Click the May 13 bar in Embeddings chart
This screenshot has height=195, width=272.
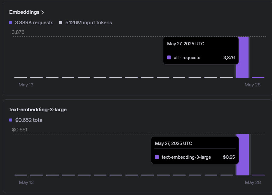click(20, 77)
